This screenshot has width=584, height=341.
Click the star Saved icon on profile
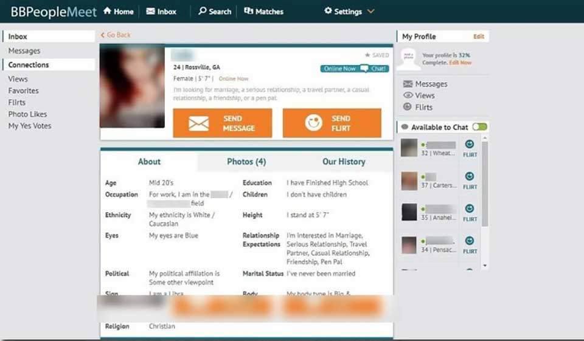pos(367,55)
